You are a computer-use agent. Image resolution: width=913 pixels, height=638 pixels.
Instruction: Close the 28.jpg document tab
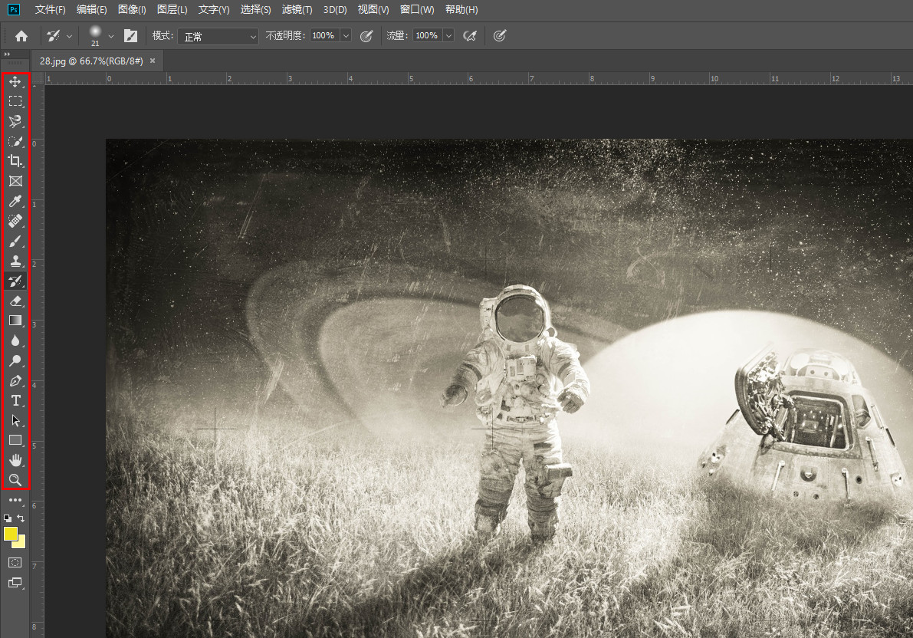point(153,61)
